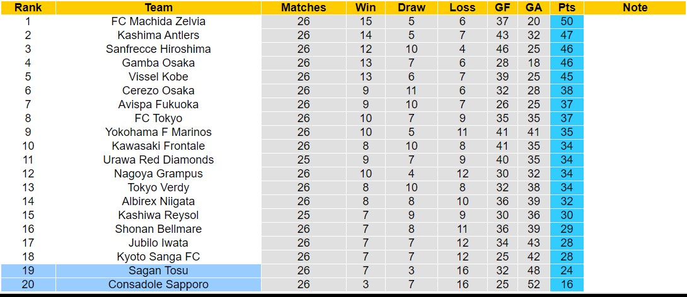The image size is (687, 297).
Task: Click the Loss column header
Action: (x=463, y=8)
